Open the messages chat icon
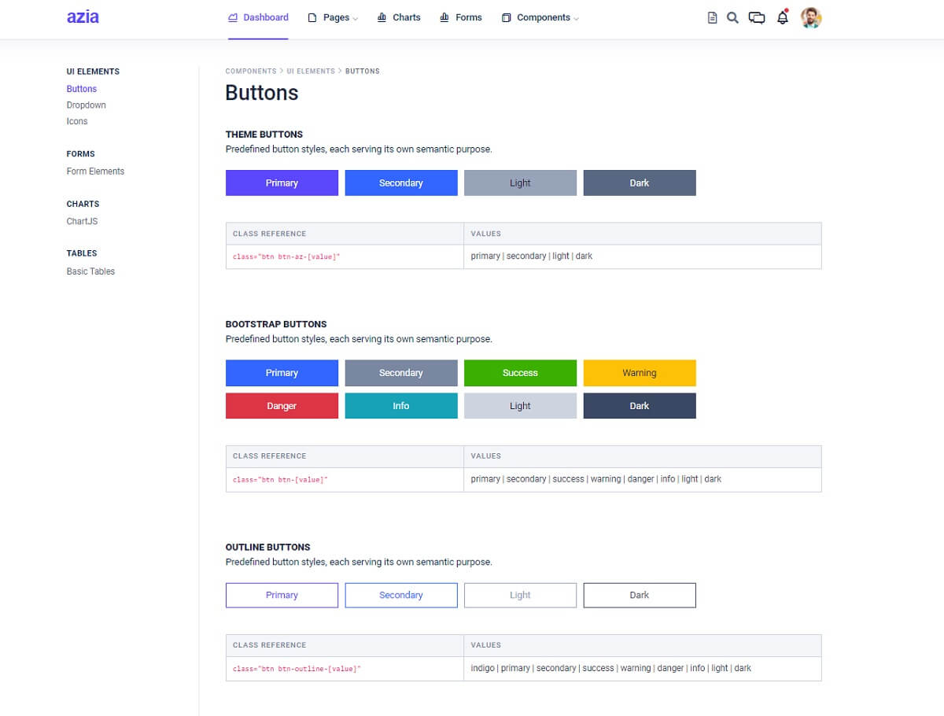944x716 pixels. (x=757, y=17)
